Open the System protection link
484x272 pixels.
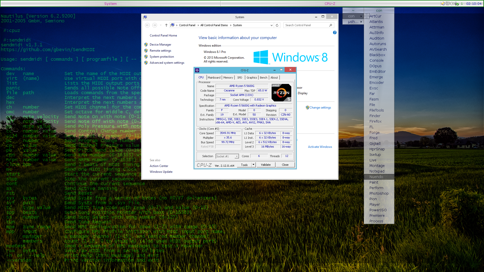(162, 57)
